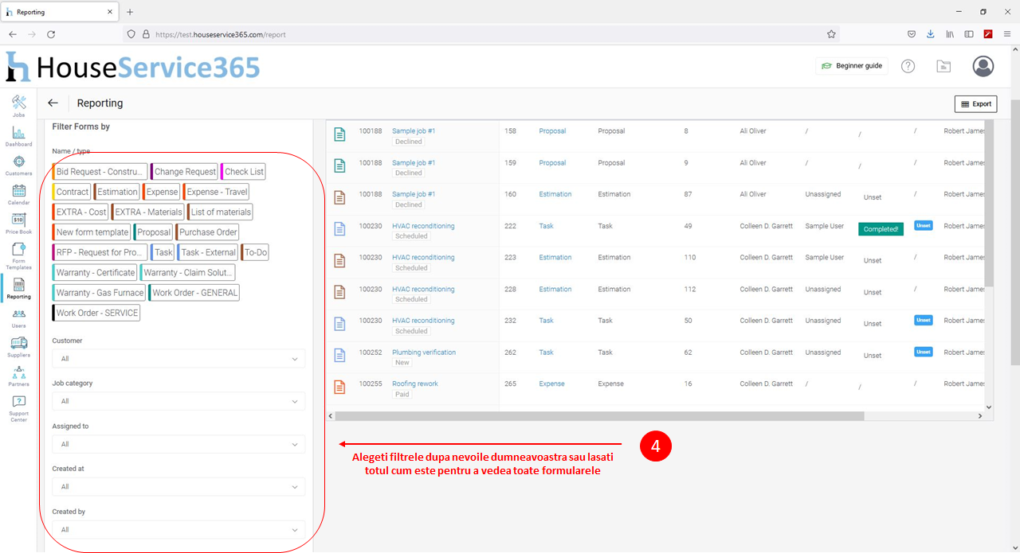Open the browser hamburger menu

click(1006, 34)
